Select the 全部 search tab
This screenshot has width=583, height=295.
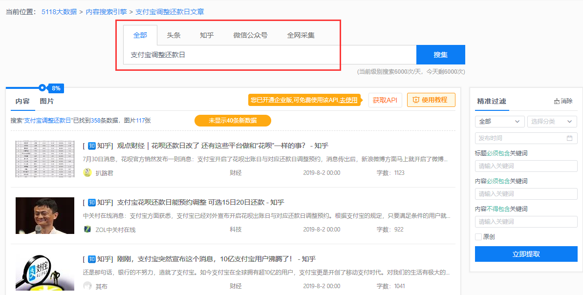pyautogui.click(x=140, y=35)
